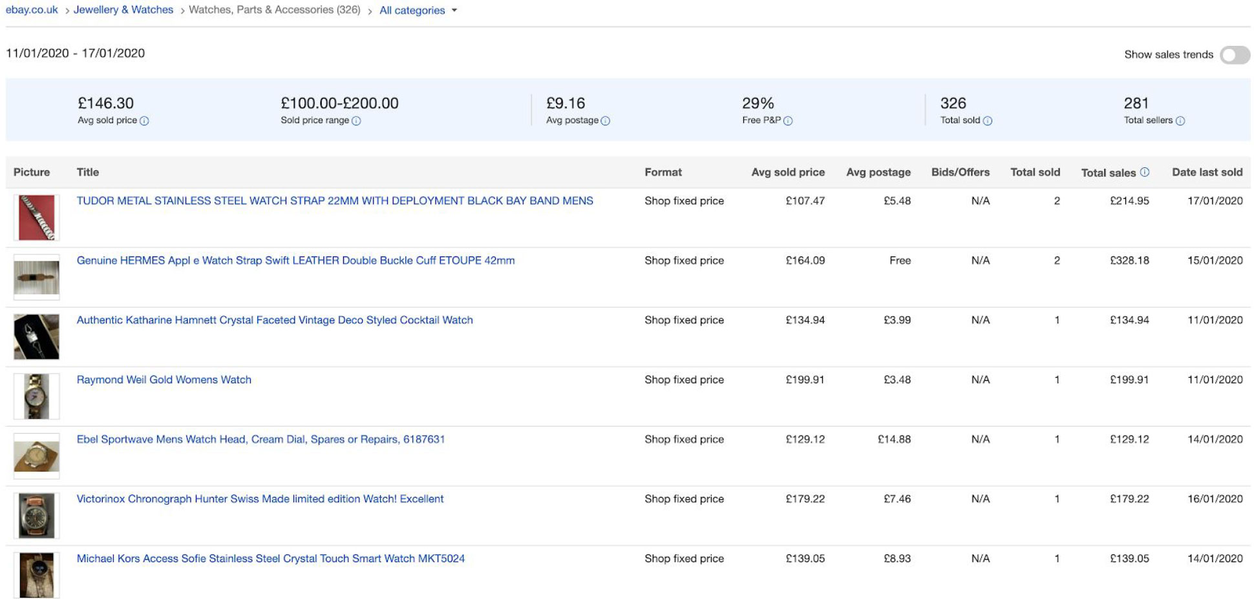
Task: Sort by the Total sold column header
Action: click(1036, 172)
